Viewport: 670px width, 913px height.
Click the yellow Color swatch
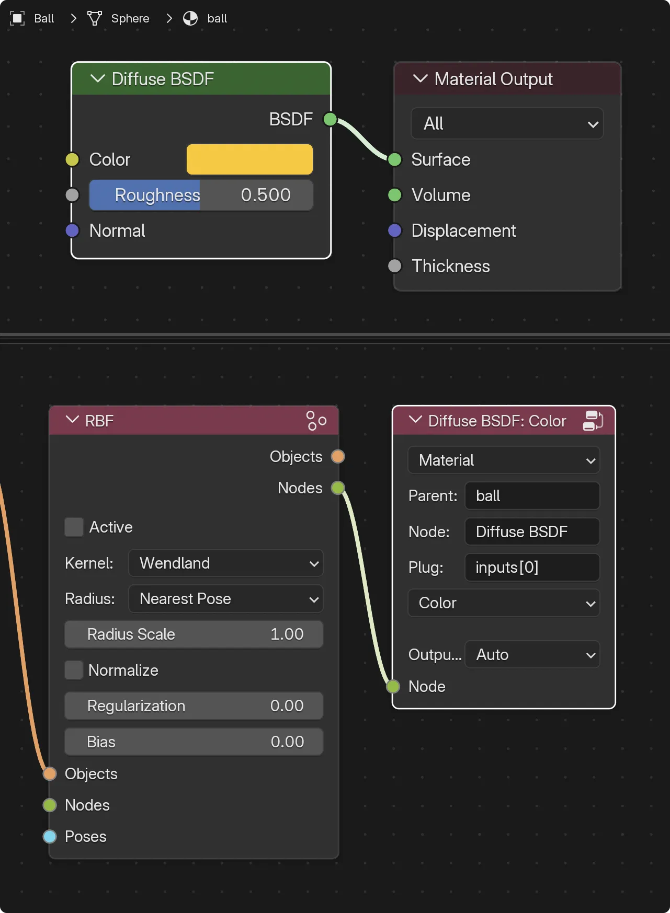click(x=250, y=159)
